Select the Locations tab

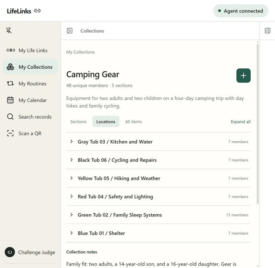(x=106, y=122)
